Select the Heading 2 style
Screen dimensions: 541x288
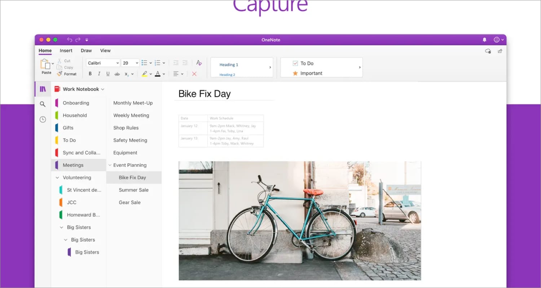point(227,75)
